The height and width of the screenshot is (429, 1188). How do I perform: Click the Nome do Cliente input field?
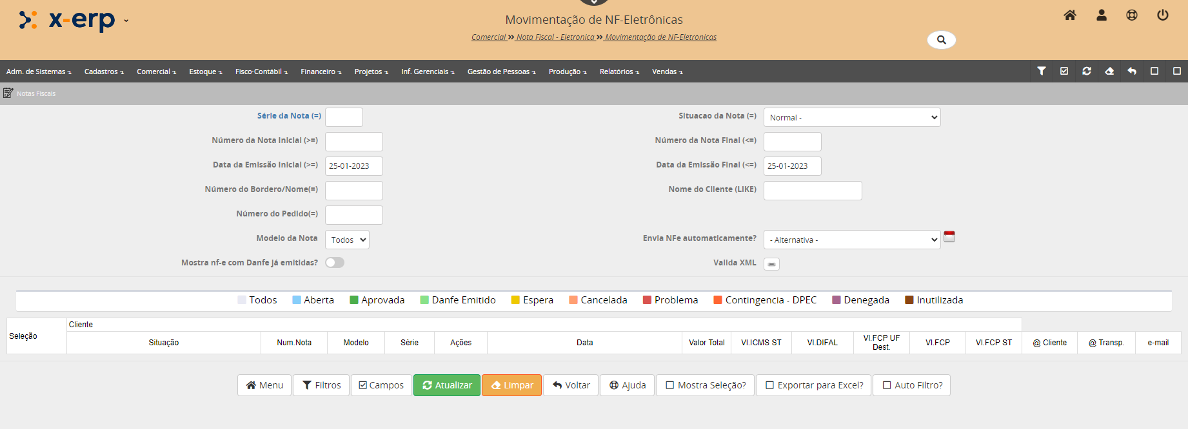pos(813,191)
